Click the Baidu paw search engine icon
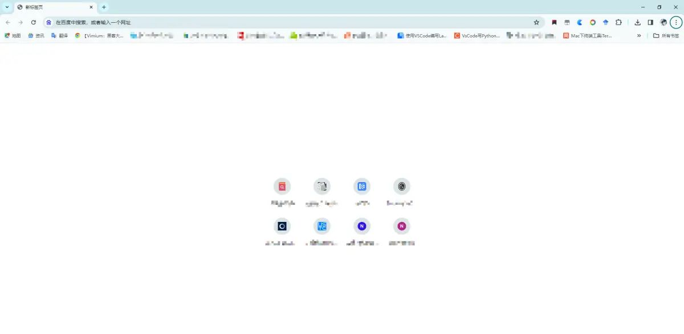684x334 pixels. [49, 22]
